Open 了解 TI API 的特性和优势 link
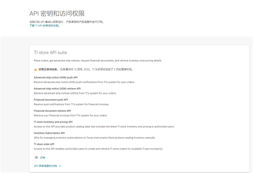 pyautogui.click(x=45, y=26)
